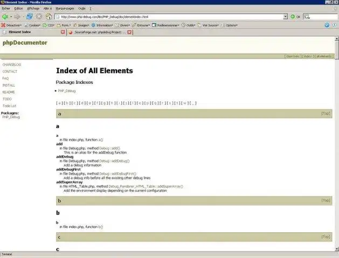Open the class tree link
Viewport: 339px width, 258px height.
[293, 56]
